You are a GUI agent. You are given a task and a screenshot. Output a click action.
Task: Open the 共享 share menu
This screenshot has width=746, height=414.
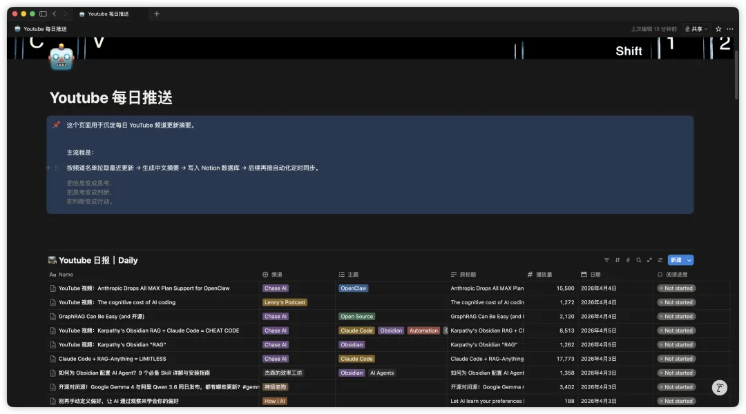coord(696,29)
